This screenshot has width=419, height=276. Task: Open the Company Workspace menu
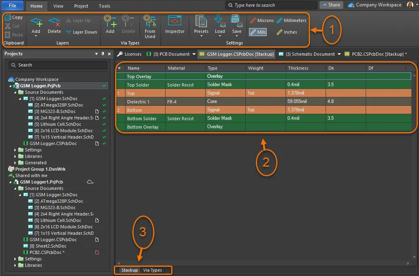pos(374,5)
